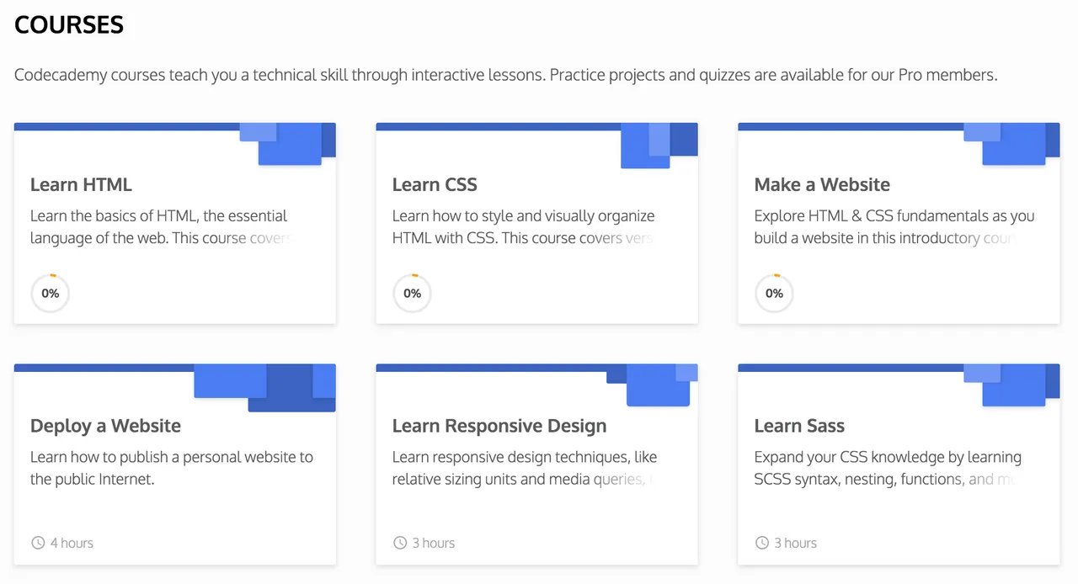Click the Deploy a Website description text
1078x584 pixels.
pos(172,468)
